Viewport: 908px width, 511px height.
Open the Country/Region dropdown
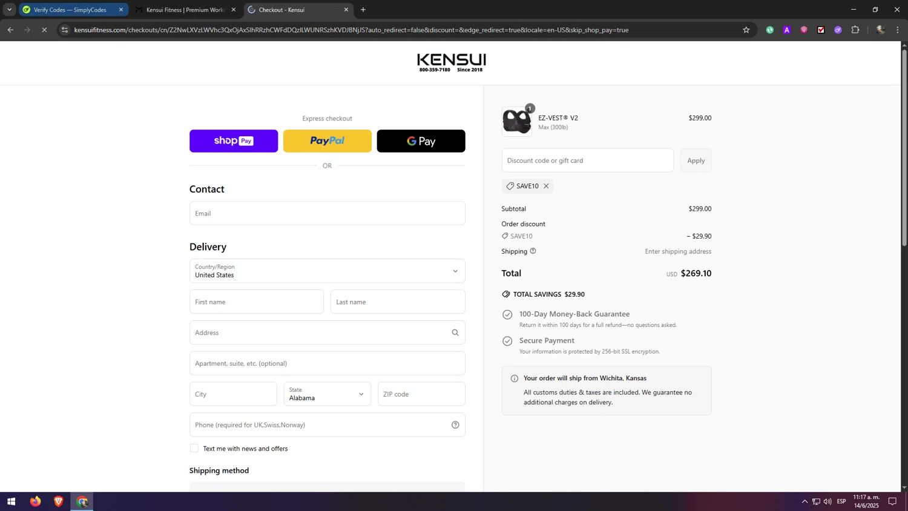pyautogui.click(x=327, y=271)
